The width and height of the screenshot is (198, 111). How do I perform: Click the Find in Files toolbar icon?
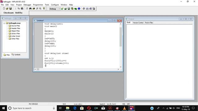(x=34, y=9)
